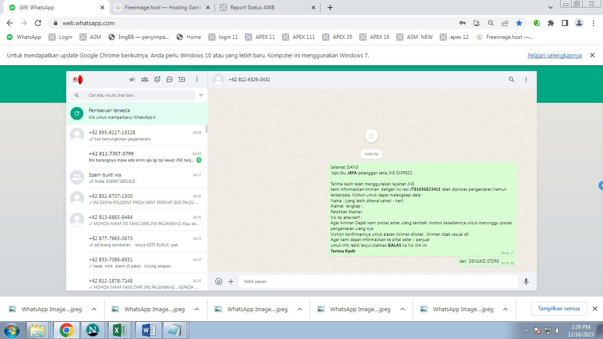Open the ASM NEW bookmark
Viewport: 603px width, 339px height.
(x=415, y=37)
